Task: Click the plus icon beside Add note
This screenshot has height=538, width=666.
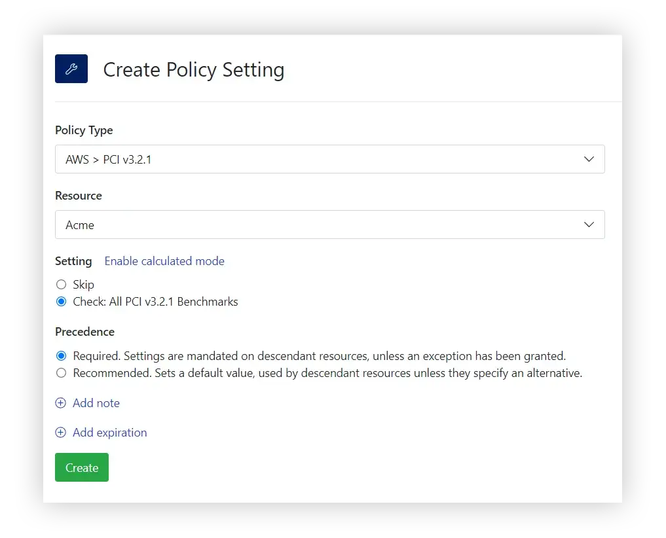Action: coord(61,403)
